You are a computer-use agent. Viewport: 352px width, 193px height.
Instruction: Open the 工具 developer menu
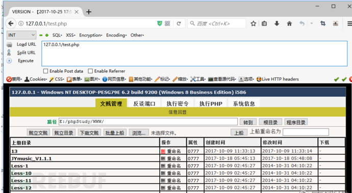[x=198, y=79]
